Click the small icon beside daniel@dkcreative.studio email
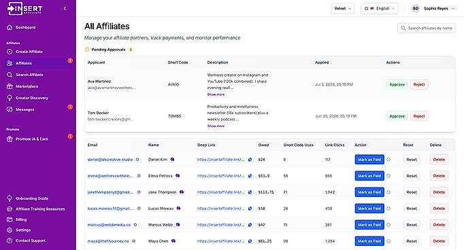 (137, 160)
